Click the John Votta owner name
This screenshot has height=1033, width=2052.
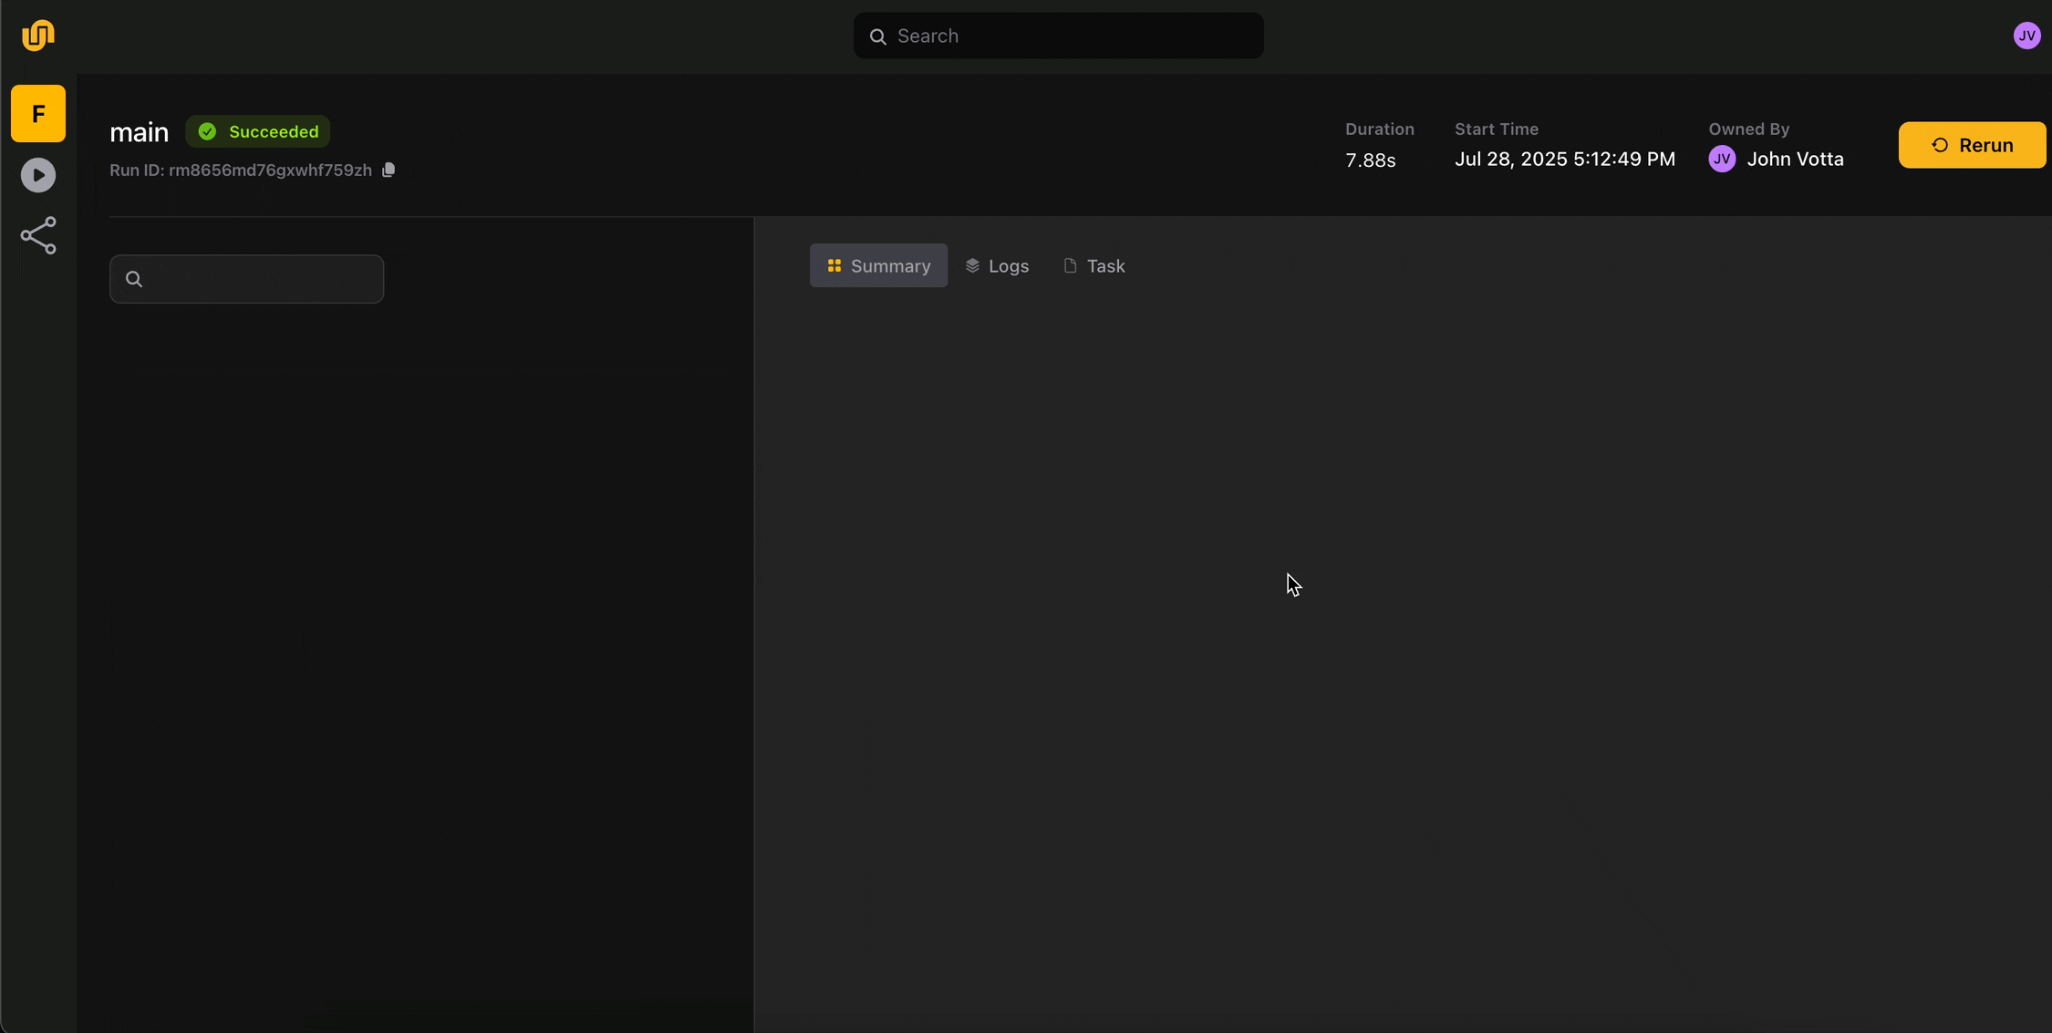[x=1795, y=159]
